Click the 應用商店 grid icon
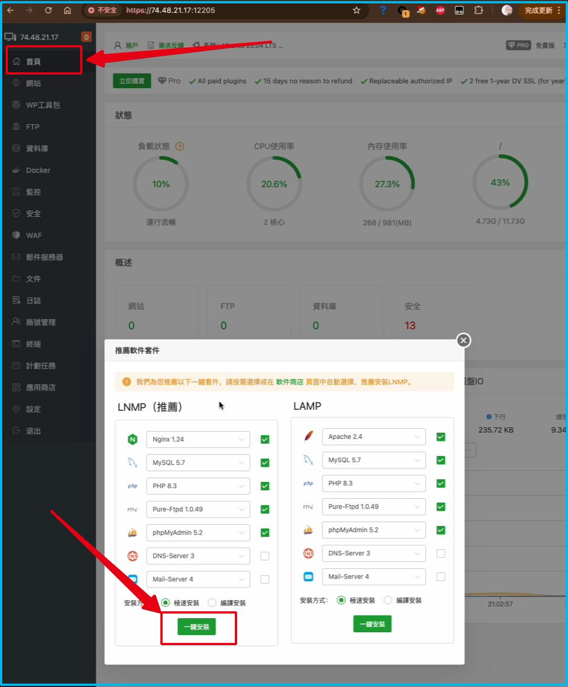The width and height of the screenshot is (568, 687). tap(16, 388)
